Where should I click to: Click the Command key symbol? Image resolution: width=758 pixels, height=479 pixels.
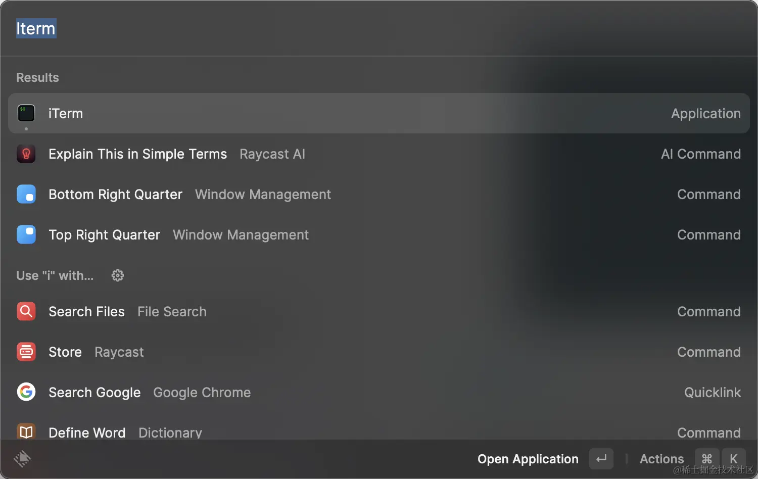(707, 459)
